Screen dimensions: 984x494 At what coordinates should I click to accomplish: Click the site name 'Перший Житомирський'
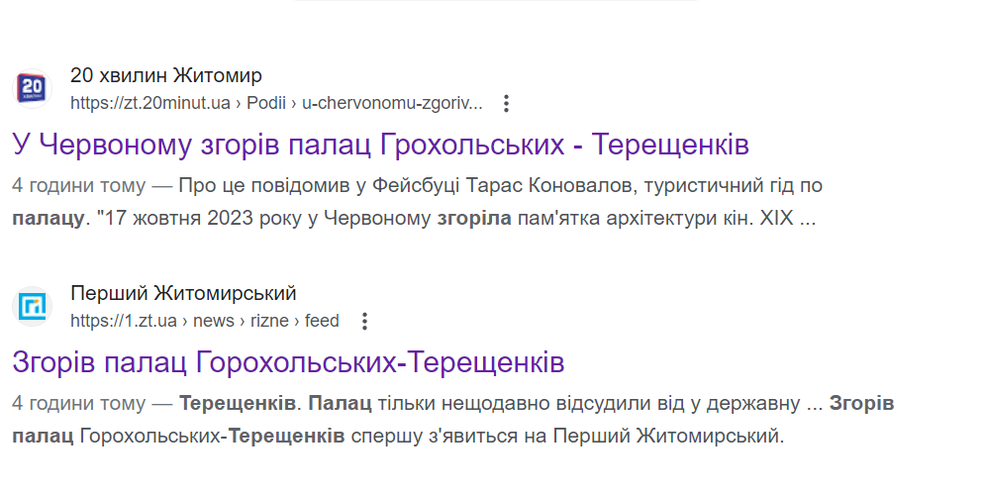pos(183,293)
